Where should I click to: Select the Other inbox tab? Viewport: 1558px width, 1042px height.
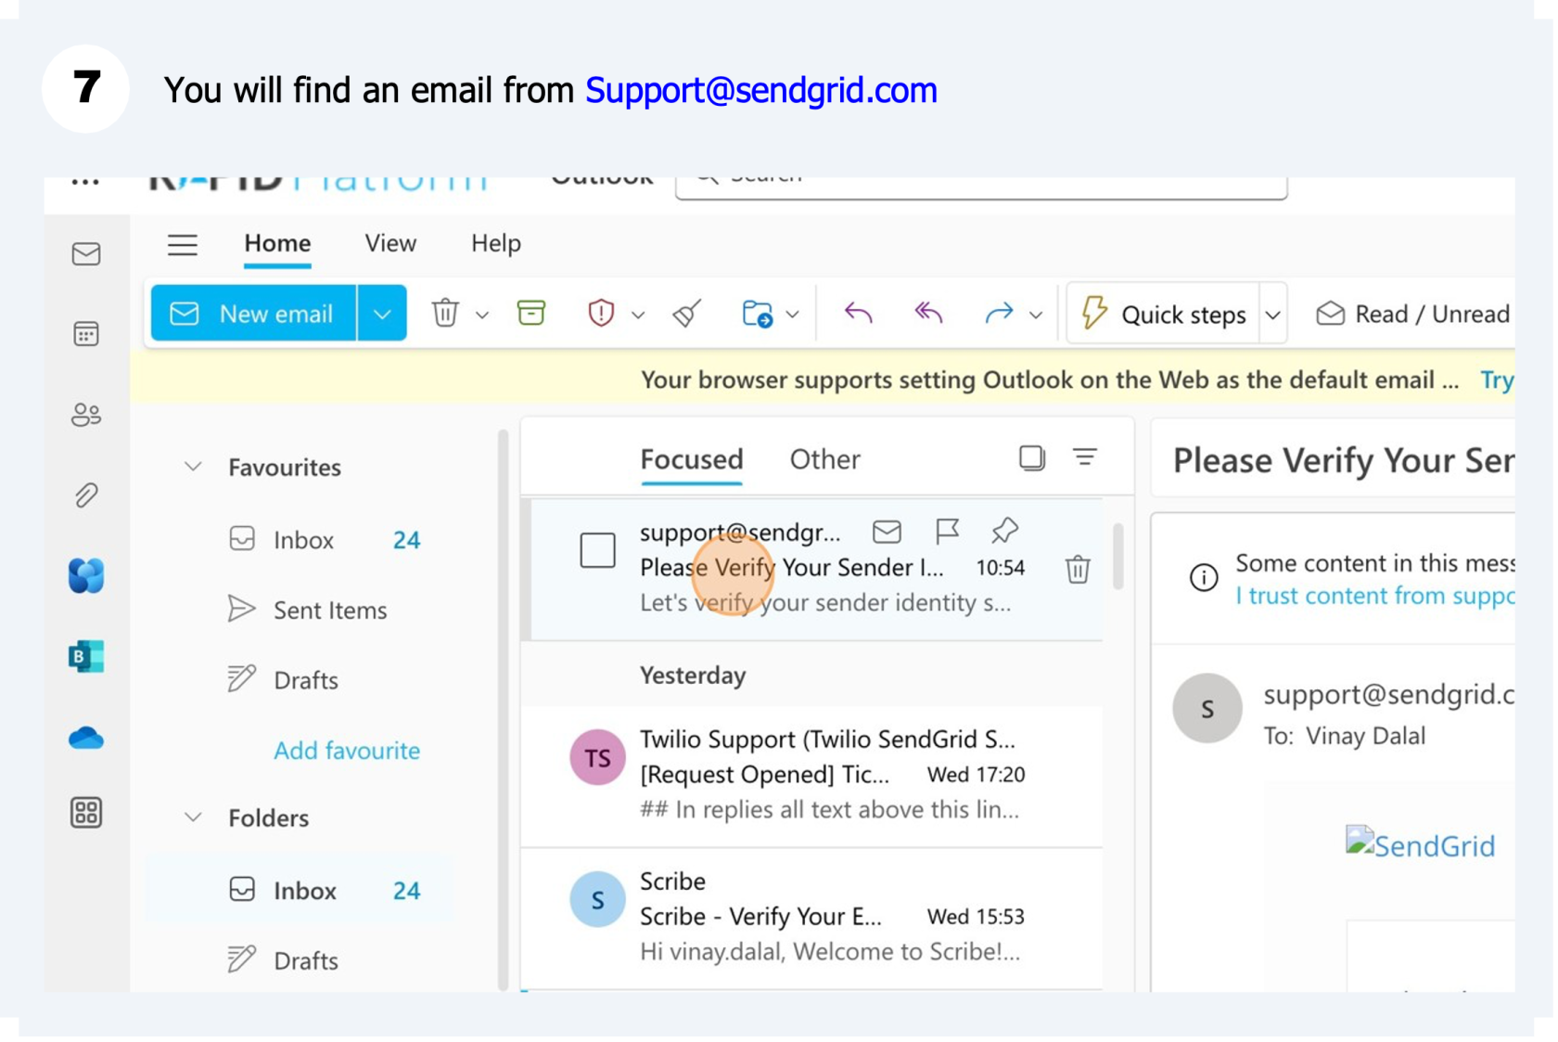click(825, 459)
